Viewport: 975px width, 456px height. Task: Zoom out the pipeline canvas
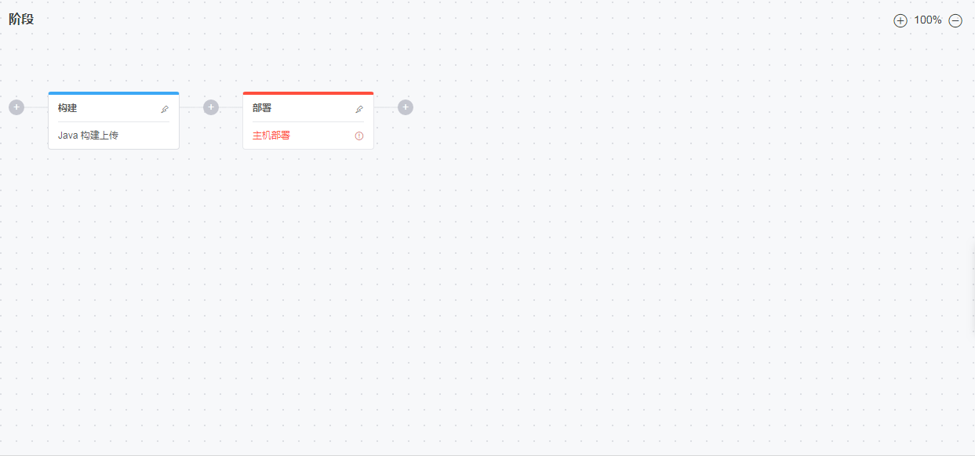coord(955,21)
